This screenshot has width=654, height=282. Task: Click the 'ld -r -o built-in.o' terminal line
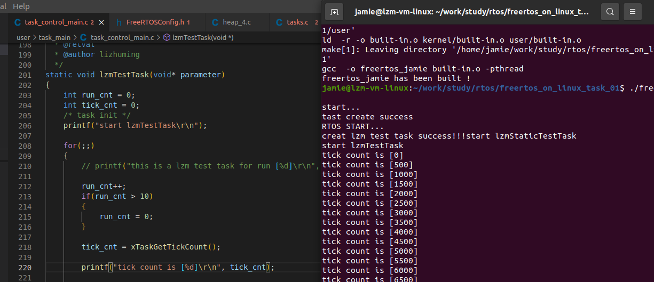[x=452, y=40]
